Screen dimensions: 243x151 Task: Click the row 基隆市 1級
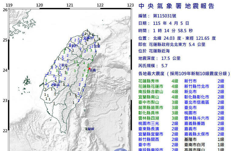tap(204, 139)
